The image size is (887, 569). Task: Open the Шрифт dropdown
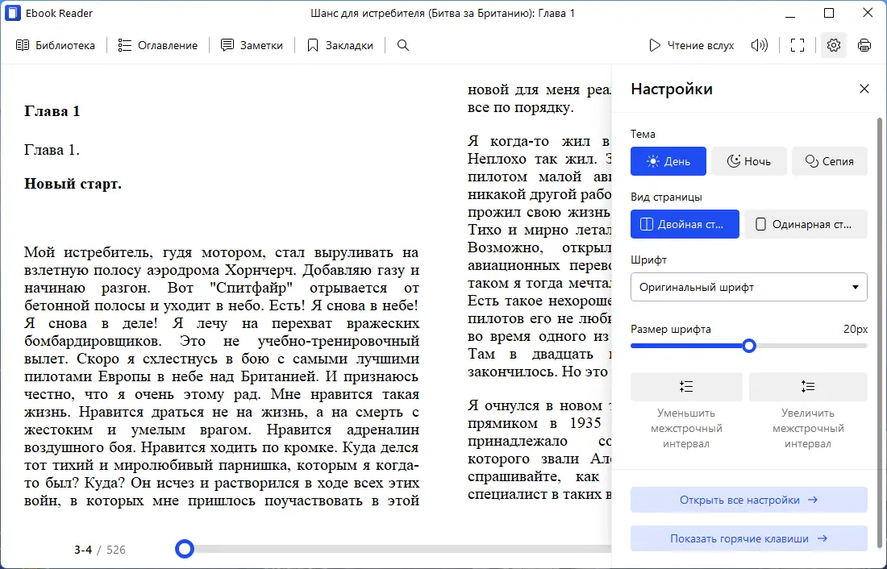[748, 287]
